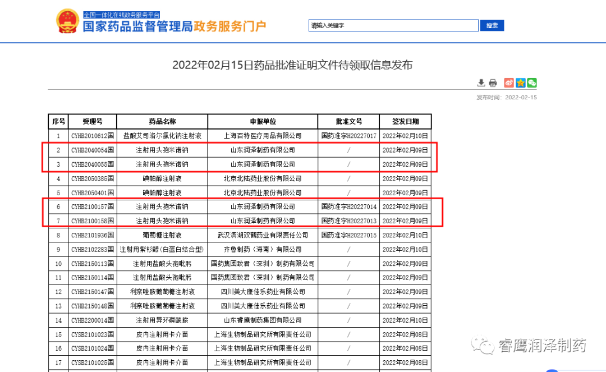Click the printer icon to print page
The image size is (606, 372).
493,83
